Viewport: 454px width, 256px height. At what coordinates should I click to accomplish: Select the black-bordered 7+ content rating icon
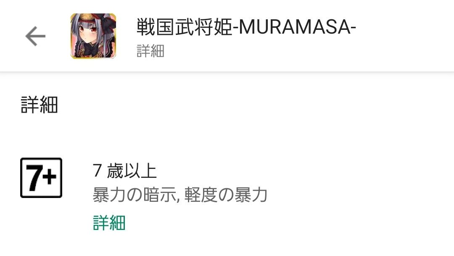pos(41,178)
